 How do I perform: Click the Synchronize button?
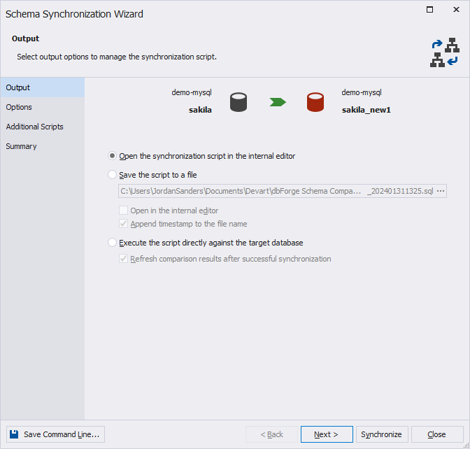(382, 434)
